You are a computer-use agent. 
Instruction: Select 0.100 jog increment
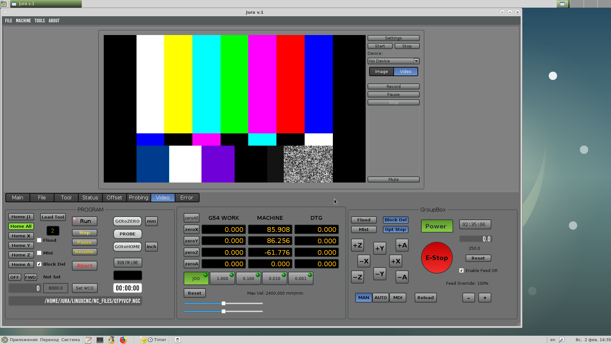pyautogui.click(x=249, y=279)
